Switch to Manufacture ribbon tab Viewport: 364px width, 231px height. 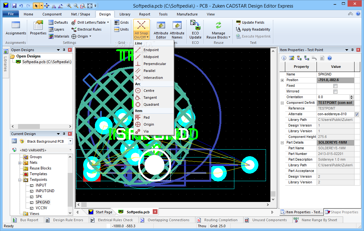(x=187, y=14)
